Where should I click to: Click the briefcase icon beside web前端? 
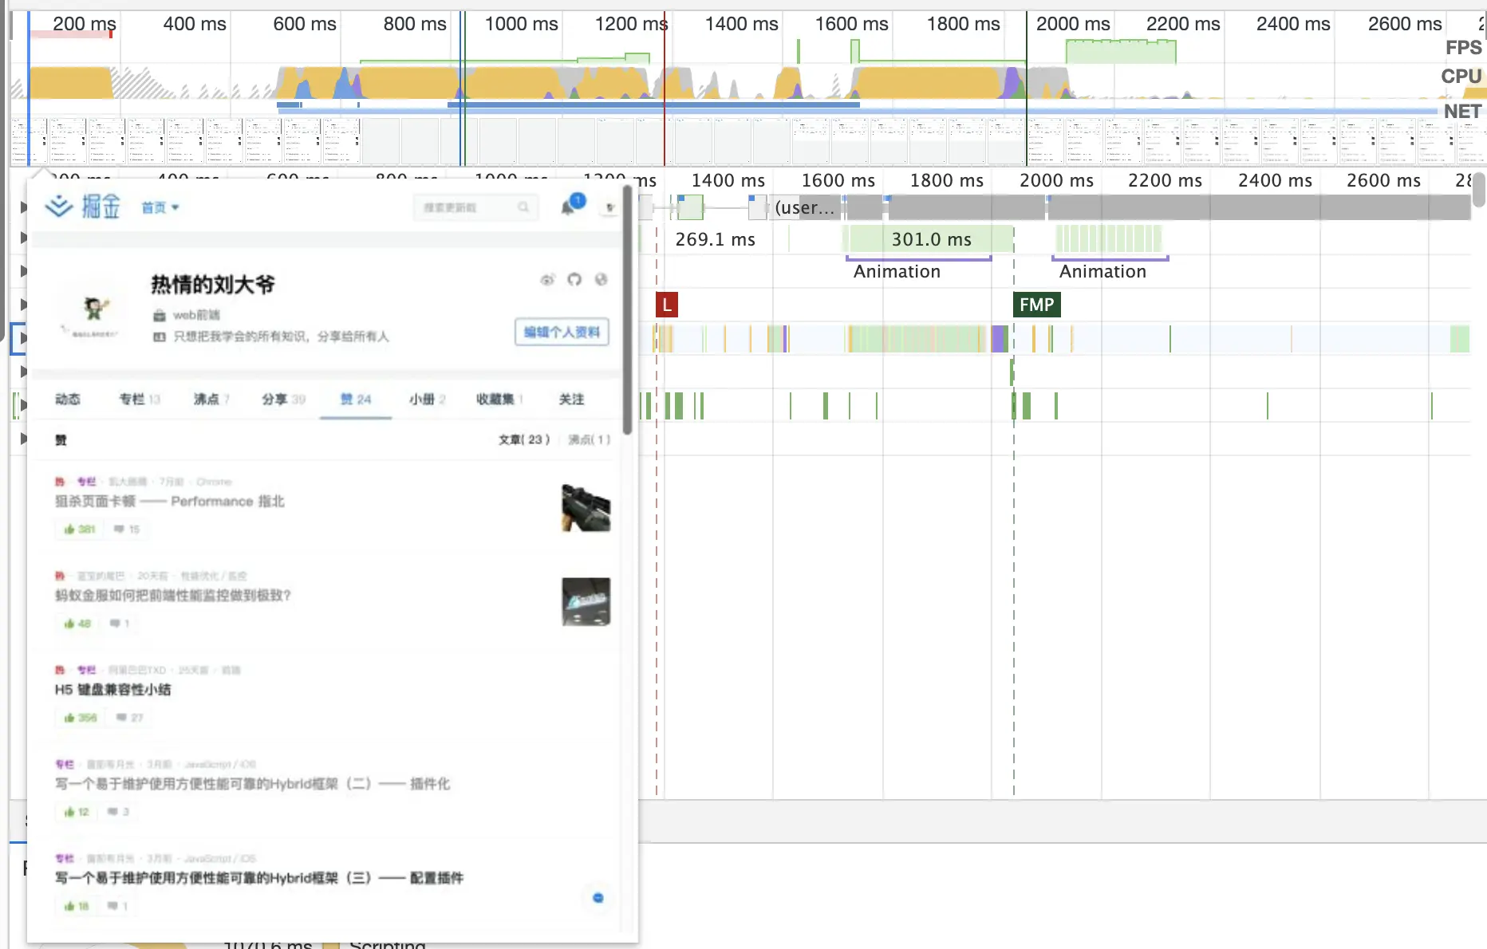pyautogui.click(x=160, y=316)
